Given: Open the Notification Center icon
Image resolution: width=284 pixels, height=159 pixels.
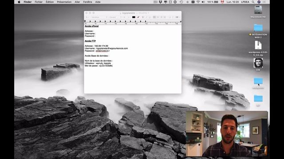Looking at the screenshot, I should coord(264,2).
